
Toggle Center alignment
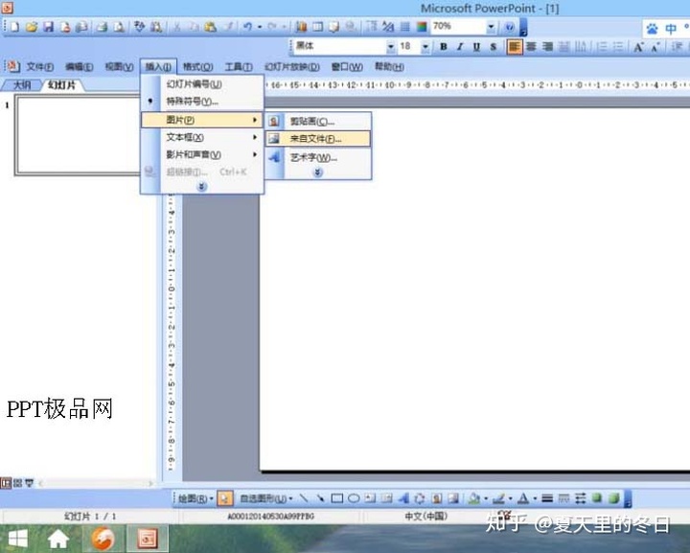531,47
